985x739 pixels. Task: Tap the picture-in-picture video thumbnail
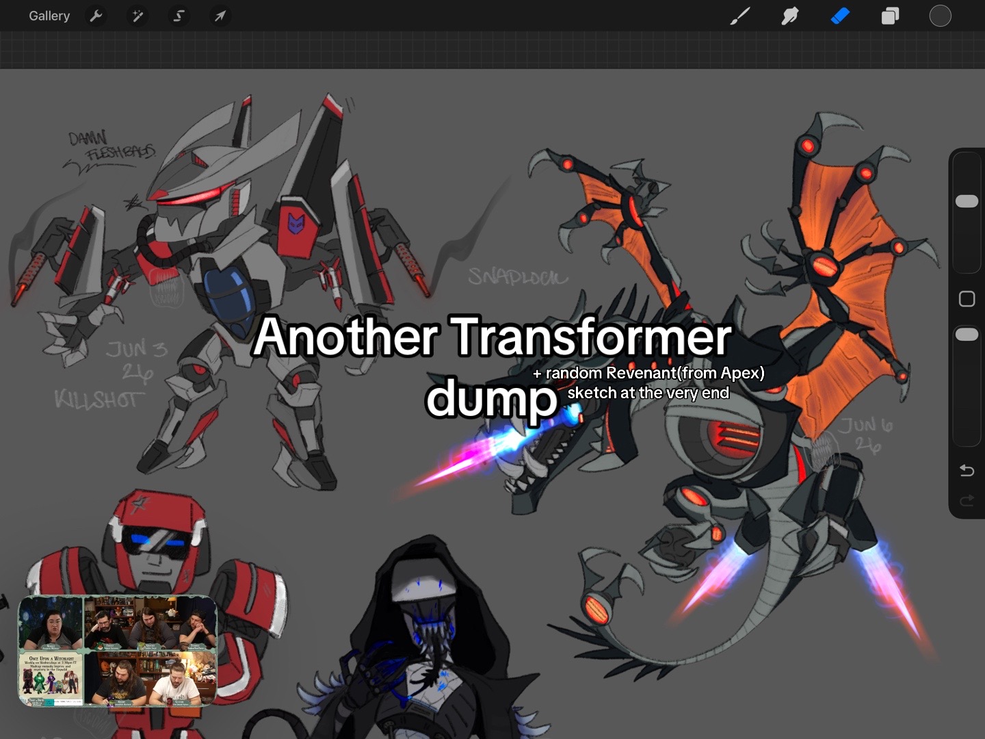[x=118, y=650]
